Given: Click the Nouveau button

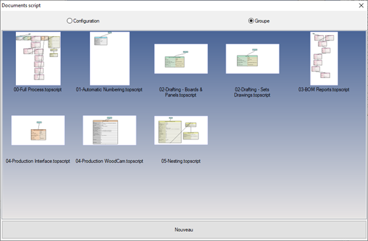Looking at the screenshot, I should pos(184,230).
